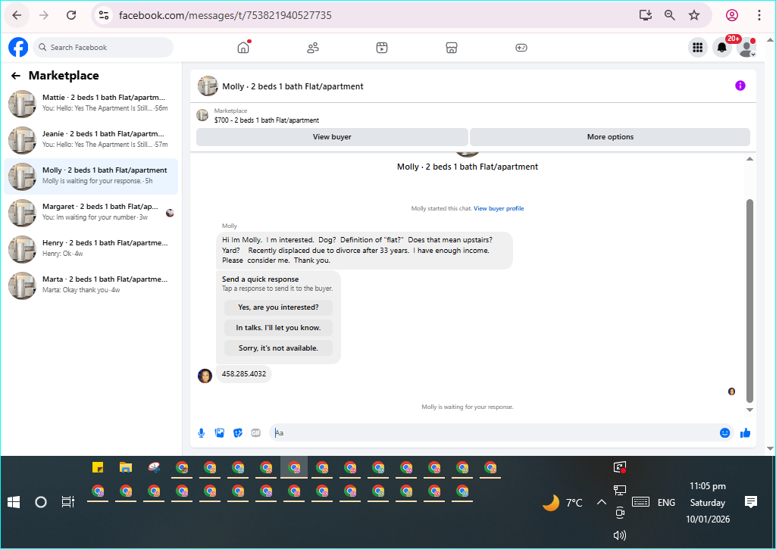Screen dimensions: 776x549
Task: Open the emoji picker smiley icon
Action: tap(725, 433)
